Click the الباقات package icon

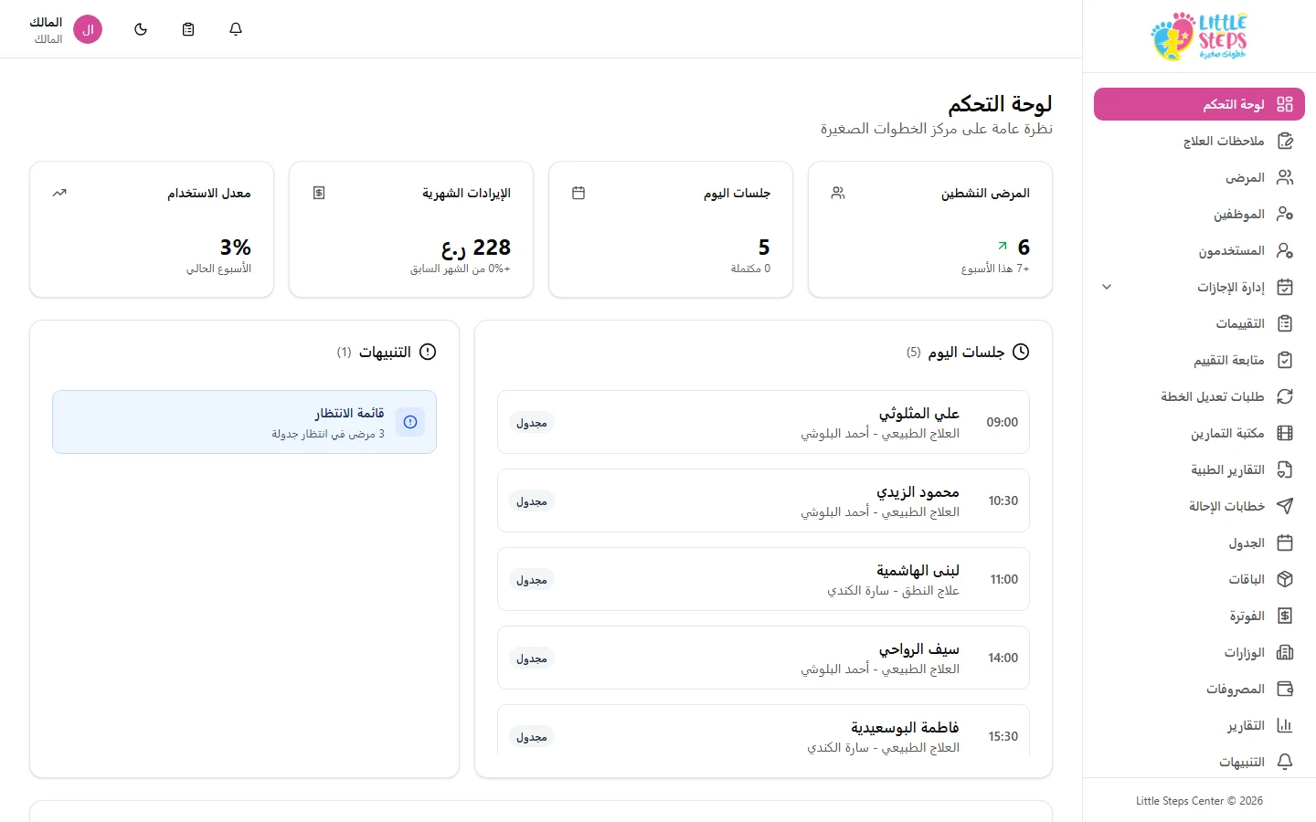[1285, 579]
